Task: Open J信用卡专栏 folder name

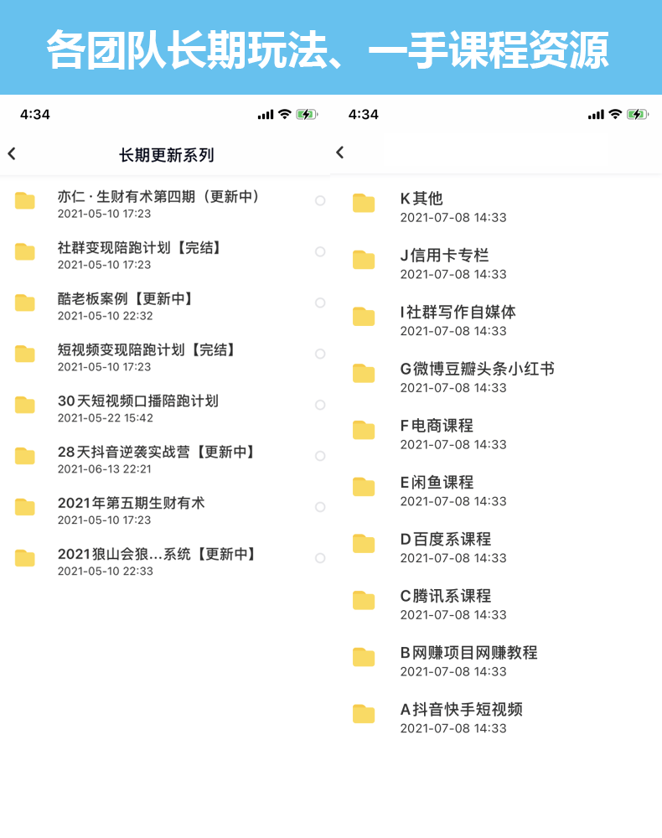Action: point(444,255)
